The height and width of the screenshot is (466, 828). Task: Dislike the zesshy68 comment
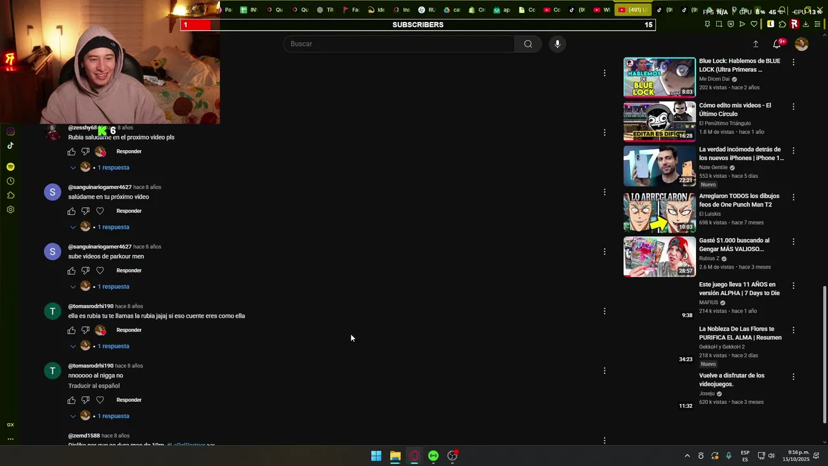[85, 151]
